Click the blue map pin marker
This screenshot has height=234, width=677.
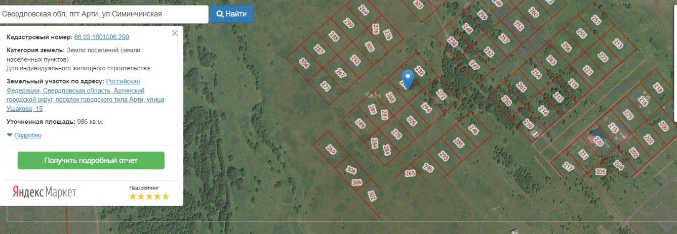point(408,79)
